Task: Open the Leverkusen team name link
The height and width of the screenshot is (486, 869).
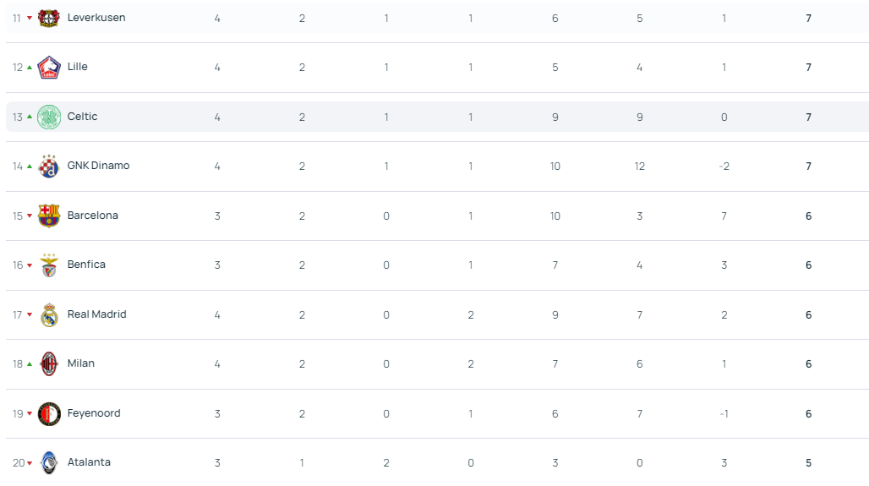Action: click(x=96, y=18)
